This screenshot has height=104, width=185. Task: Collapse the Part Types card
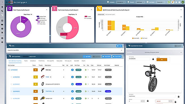[47, 10]
